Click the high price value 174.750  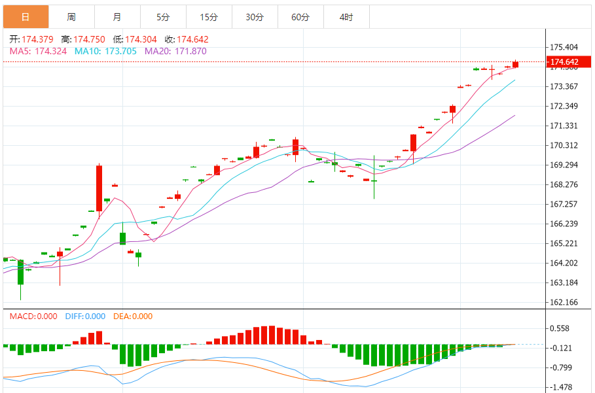click(89, 39)
